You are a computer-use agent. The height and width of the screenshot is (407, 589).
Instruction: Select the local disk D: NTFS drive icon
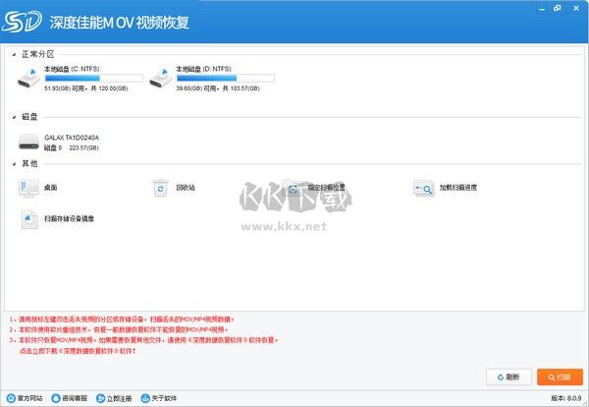160,78
